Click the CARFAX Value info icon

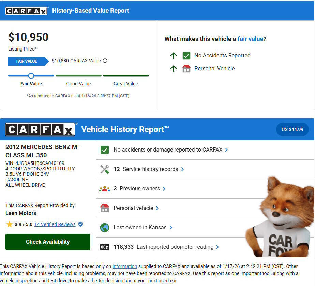105,61
